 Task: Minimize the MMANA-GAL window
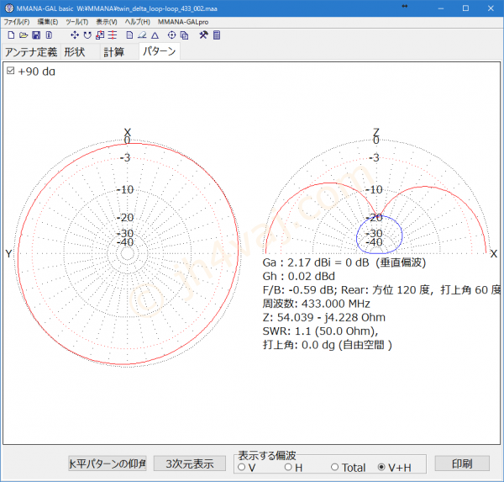coord(441,8)
